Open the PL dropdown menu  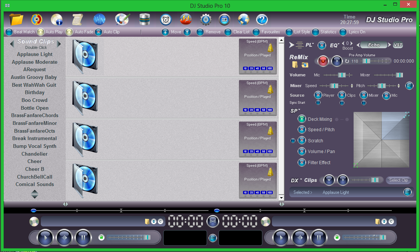click(x=310, y=45)
